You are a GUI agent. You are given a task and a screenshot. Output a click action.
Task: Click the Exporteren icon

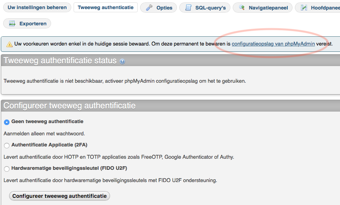tap(12, 23)
